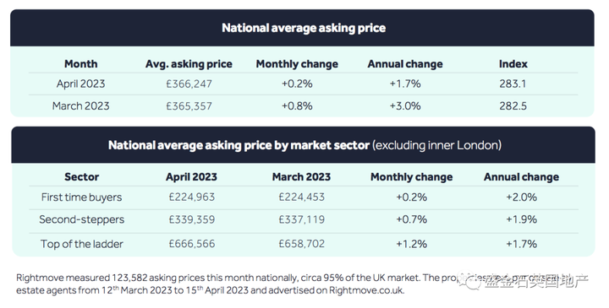Select the +1.2% monthly change value
The height and width of the screenshot is (308, 609).
[x=411, y=244]
